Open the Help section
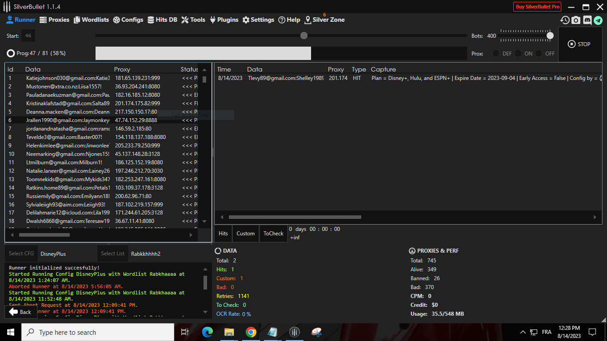Image resolution: width=607 pixels, height=341 pixels. [x=289, y=20]
